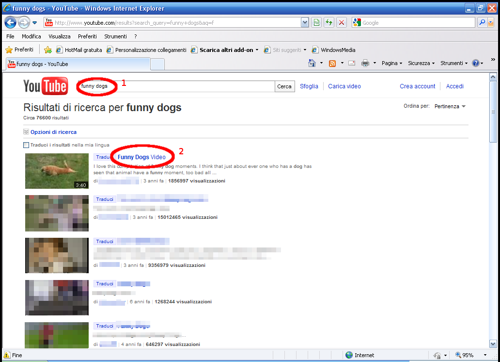Open thumbnail of the 15012465 visualizzazioni video
The image size is (500, 362).
click(x=57, y=213)
